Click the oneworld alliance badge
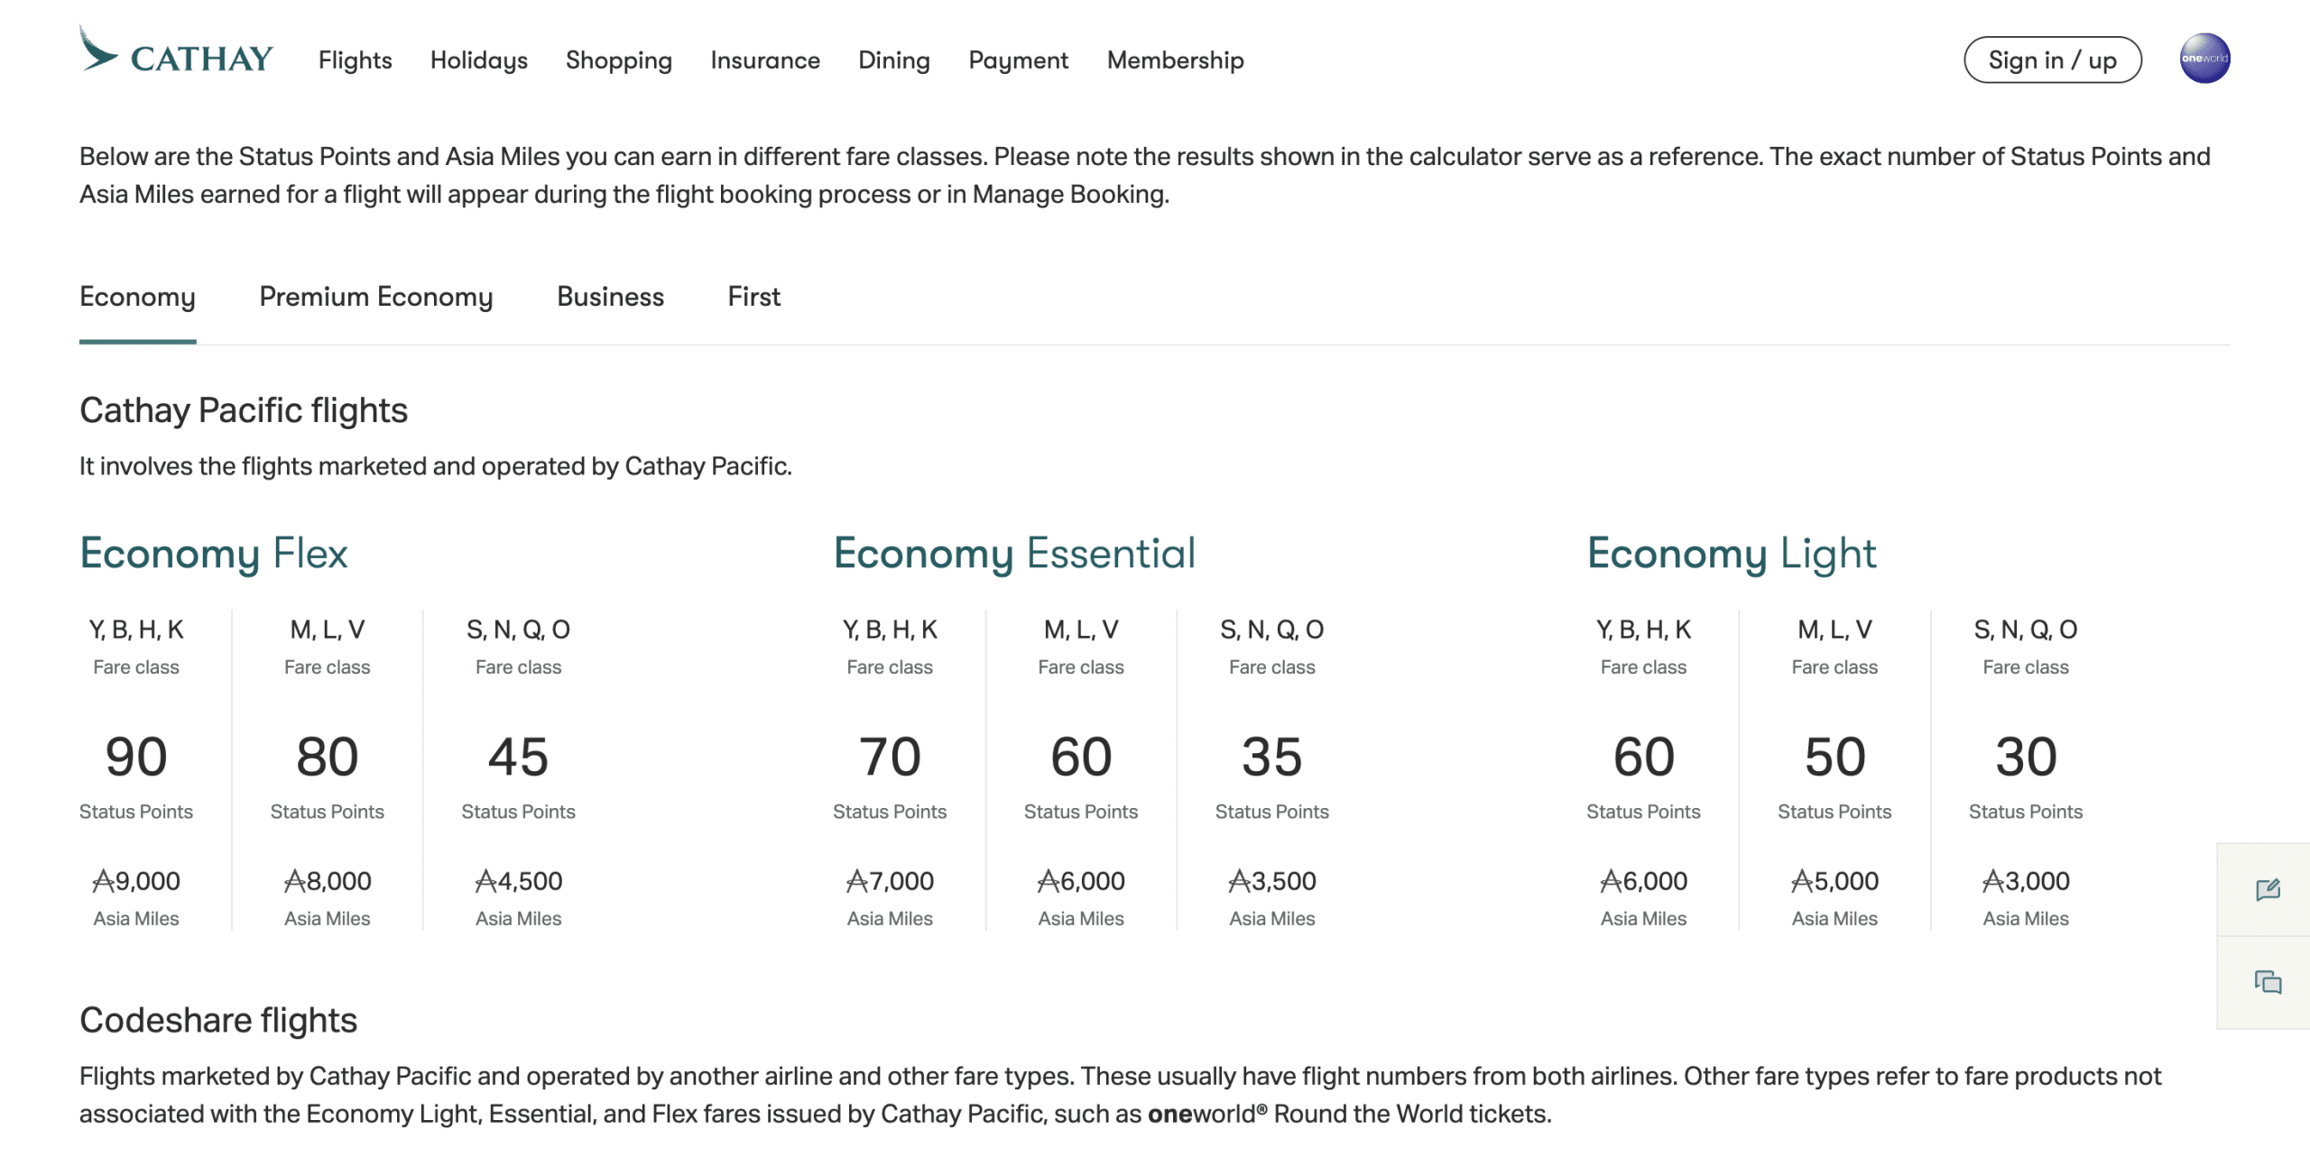Image resolution: width=2310 pixels, height=1157 pixels. point(2204,59)
